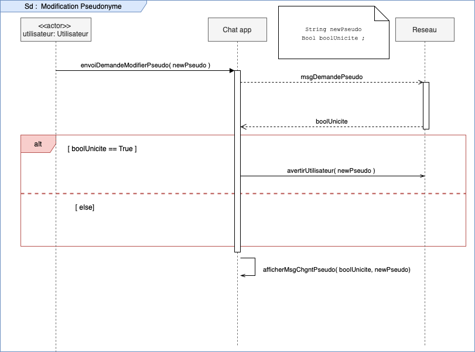Select the [ else] guard condition
Viewport: 475px width, 352px height.
[85, 207]
